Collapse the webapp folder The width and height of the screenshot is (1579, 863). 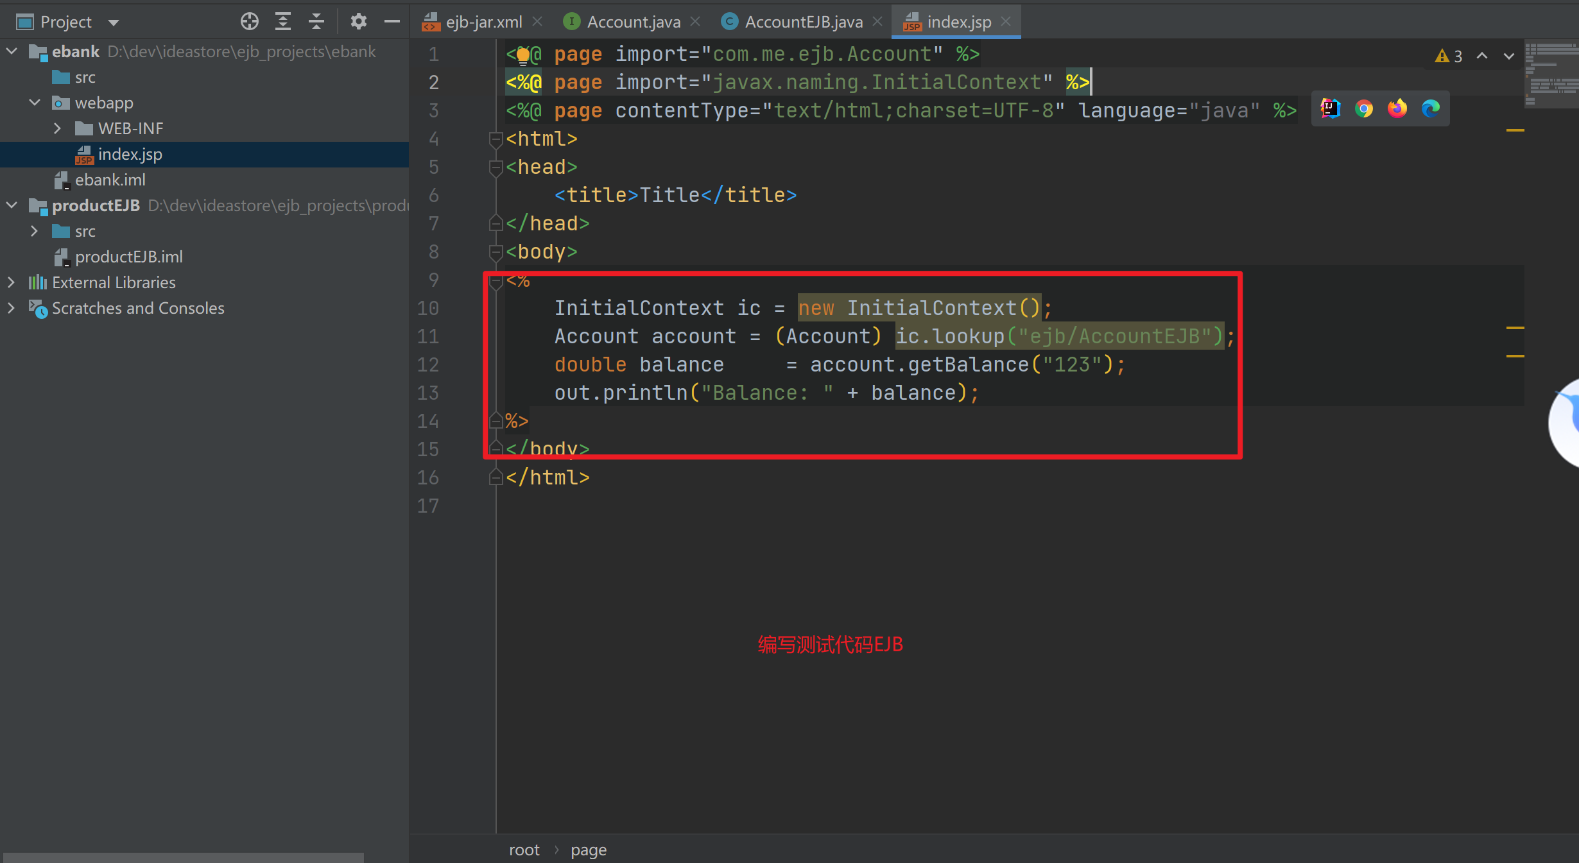[35, 102]
